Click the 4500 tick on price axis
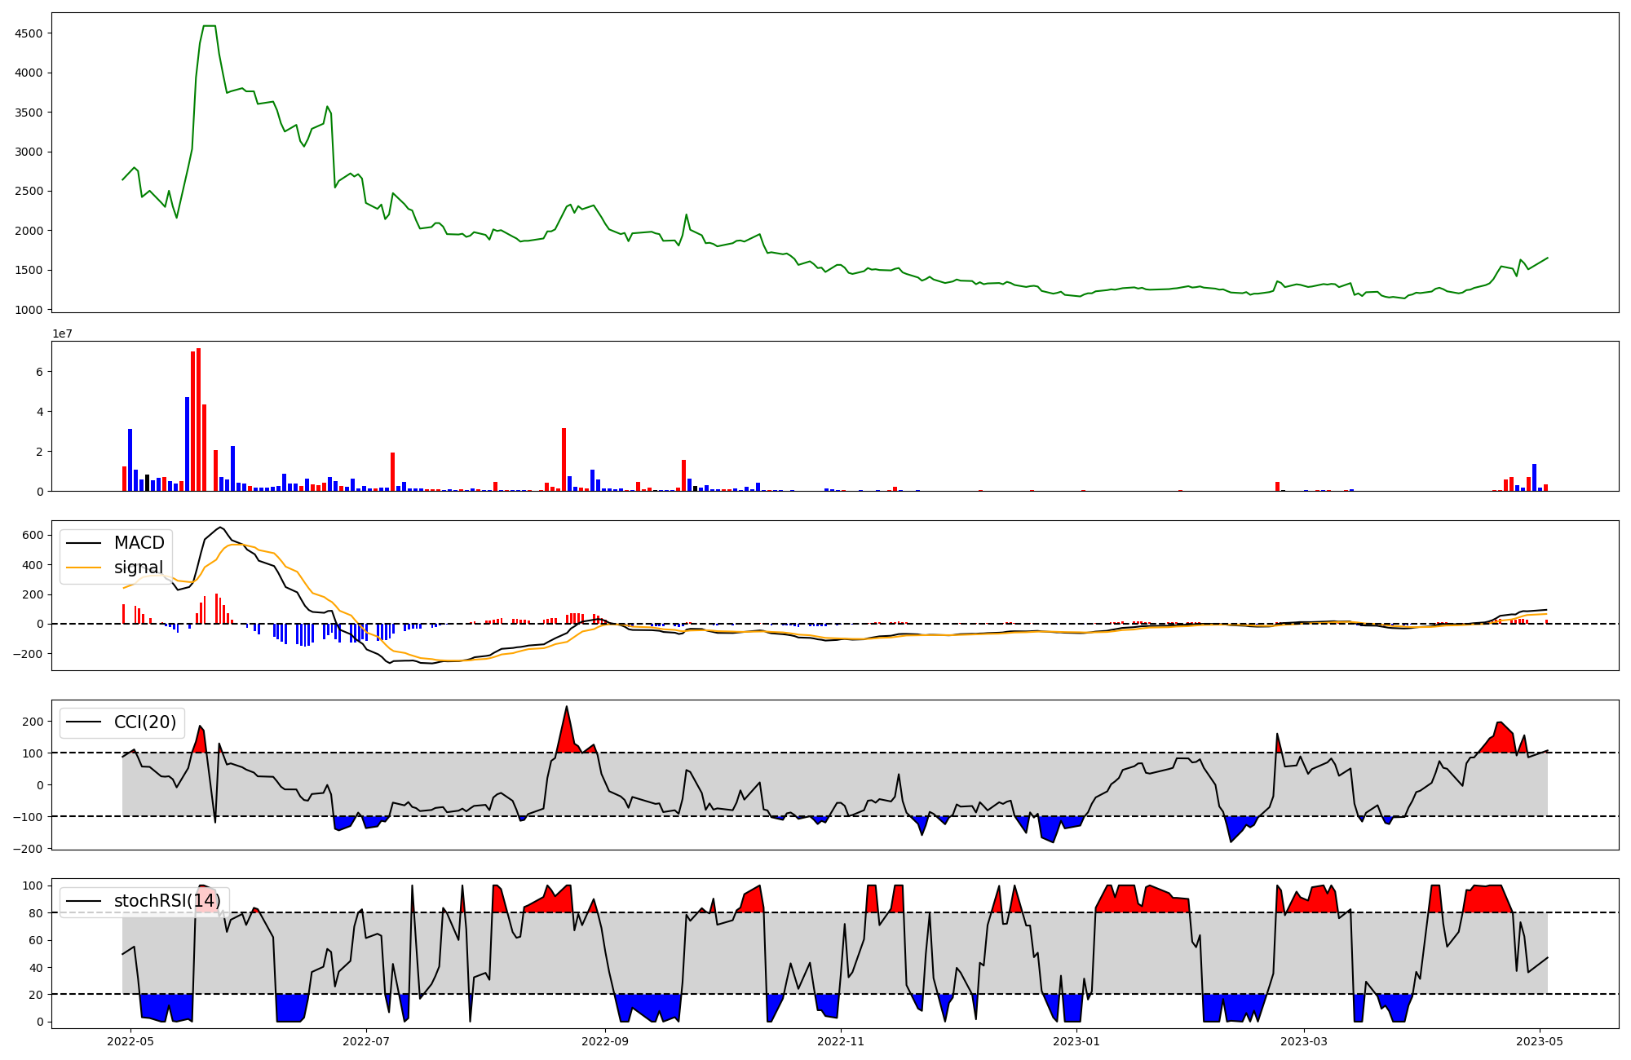 click(x=29, y=33)
